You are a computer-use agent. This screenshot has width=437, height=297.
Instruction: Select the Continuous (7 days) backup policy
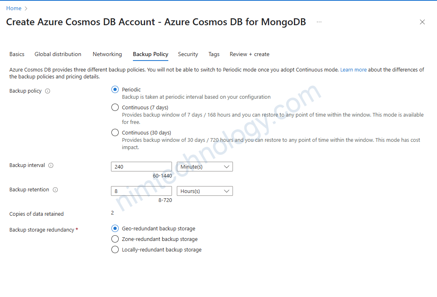click(115, 108)
